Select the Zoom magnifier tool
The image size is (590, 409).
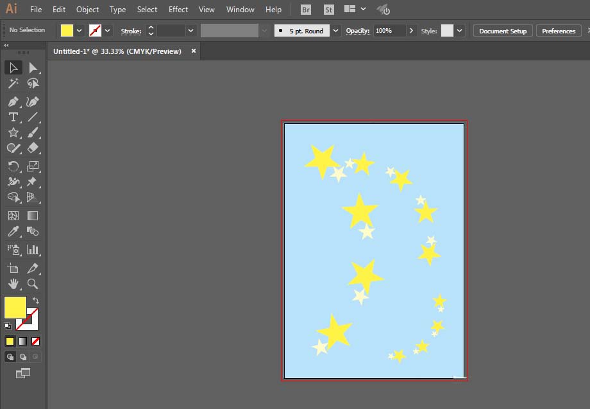33,284
